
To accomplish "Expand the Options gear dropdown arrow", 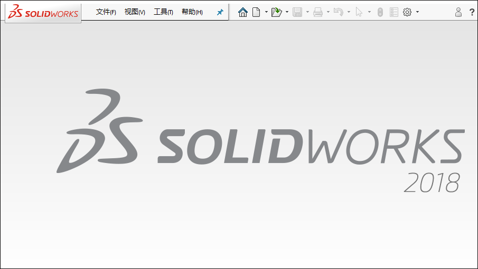I will 417,12.
